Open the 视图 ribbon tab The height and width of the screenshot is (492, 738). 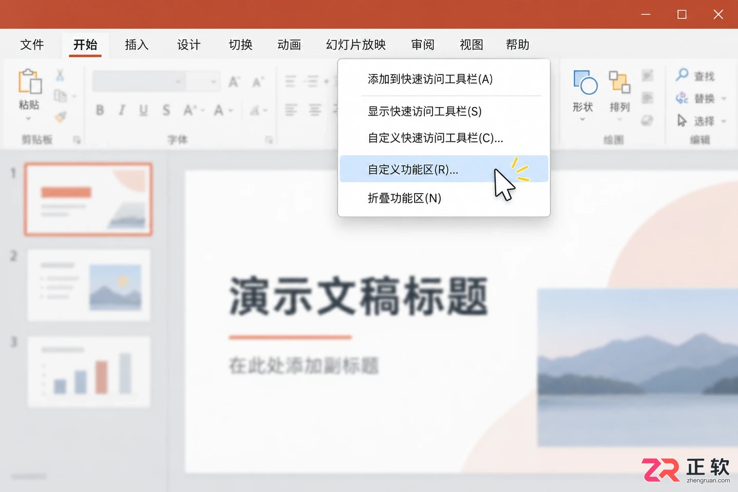point(471,45)
